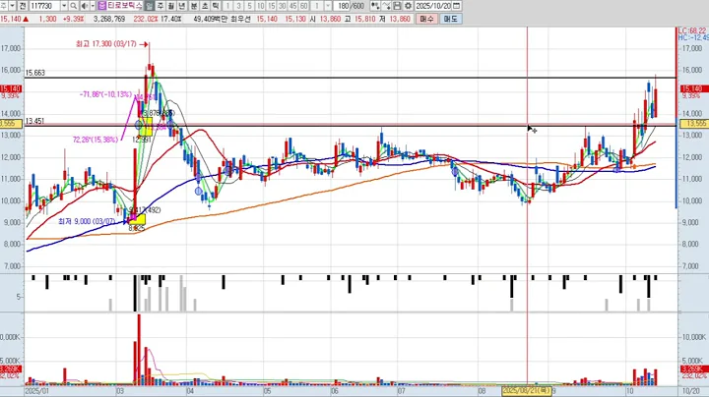The height and width of the screenshot is (397, 709).
Task: Click the speaker sound icon
Action: [x=84, y=6]
